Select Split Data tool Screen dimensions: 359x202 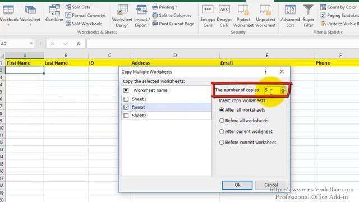pos(78,7)
